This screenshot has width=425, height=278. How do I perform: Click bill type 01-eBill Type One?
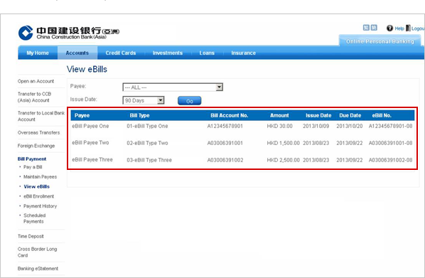(147, 126)
